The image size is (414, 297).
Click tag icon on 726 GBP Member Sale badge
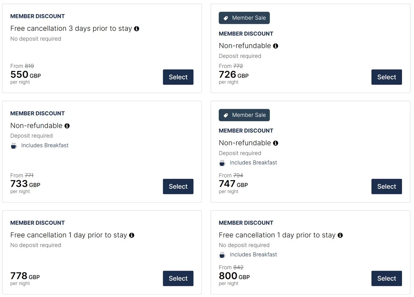226,18
